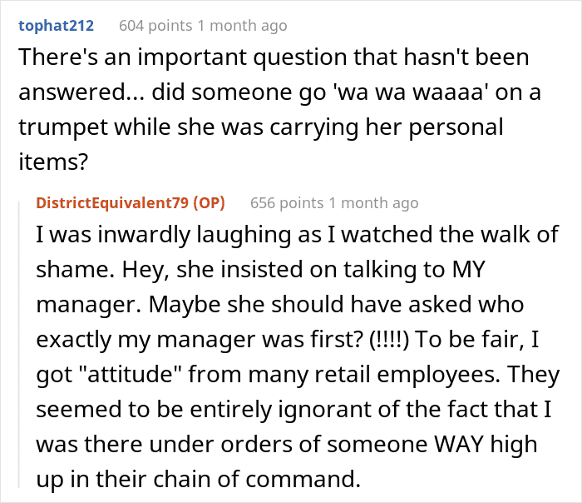This screenshot has height=503, width=582.
Task: Open tophat212's user profile
Action: 56,26
